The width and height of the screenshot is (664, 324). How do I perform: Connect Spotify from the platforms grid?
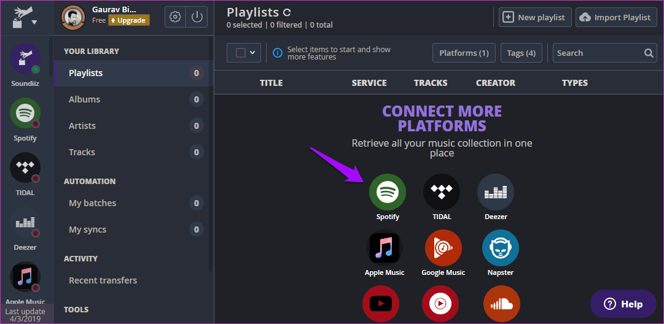(388, 192)
